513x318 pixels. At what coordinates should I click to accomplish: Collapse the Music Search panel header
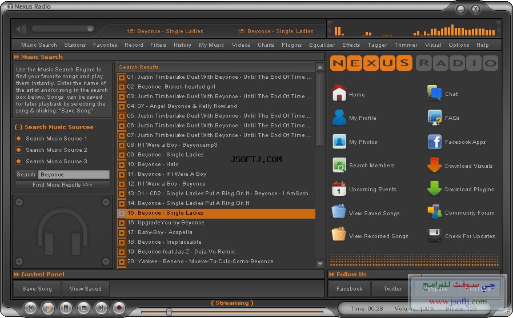16,57
